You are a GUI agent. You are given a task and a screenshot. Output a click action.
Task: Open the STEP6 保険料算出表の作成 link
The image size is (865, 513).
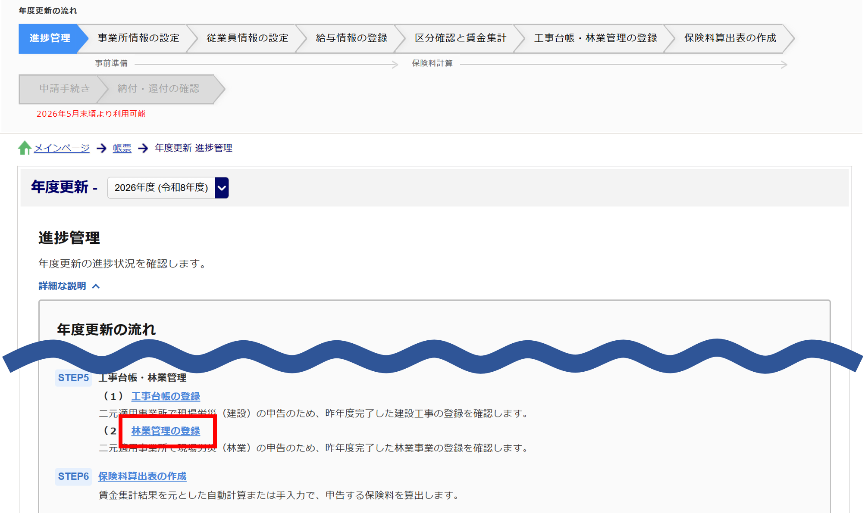coord(142,476)
